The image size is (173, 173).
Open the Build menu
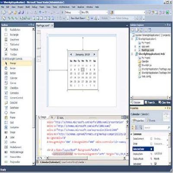pos(28,7)
